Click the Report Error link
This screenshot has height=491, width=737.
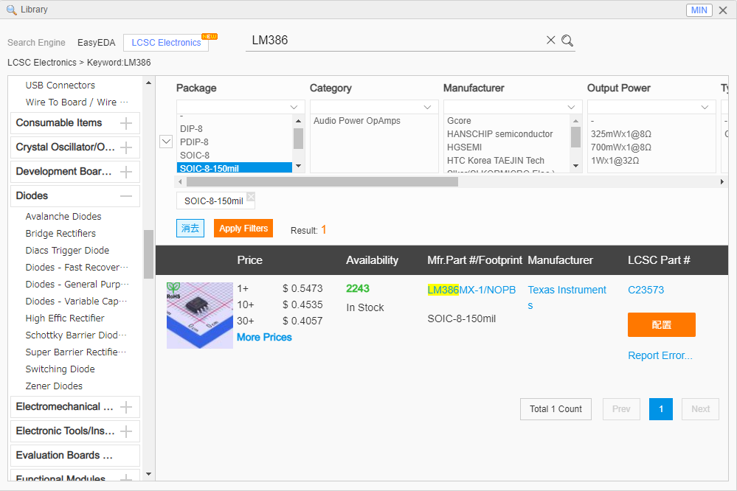click(x=660, y=355)
